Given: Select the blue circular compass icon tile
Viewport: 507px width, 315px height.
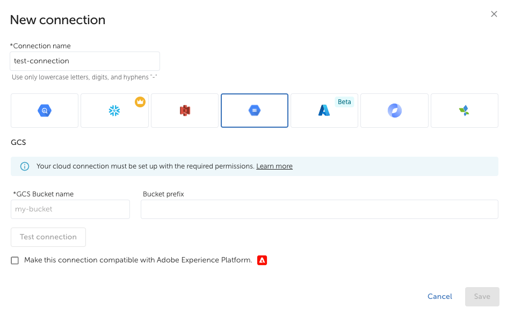Looking at the screenshot, I should [x=394, y=111].
